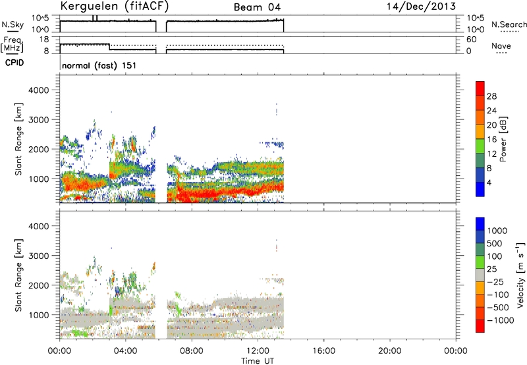
Task: Click the '12:00' time axis label
Action: [x=258, y=351]
